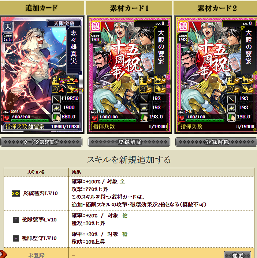Click the カードを選び直す button
Viewport: 257px width, 258px height.
[x=41, y=142]
